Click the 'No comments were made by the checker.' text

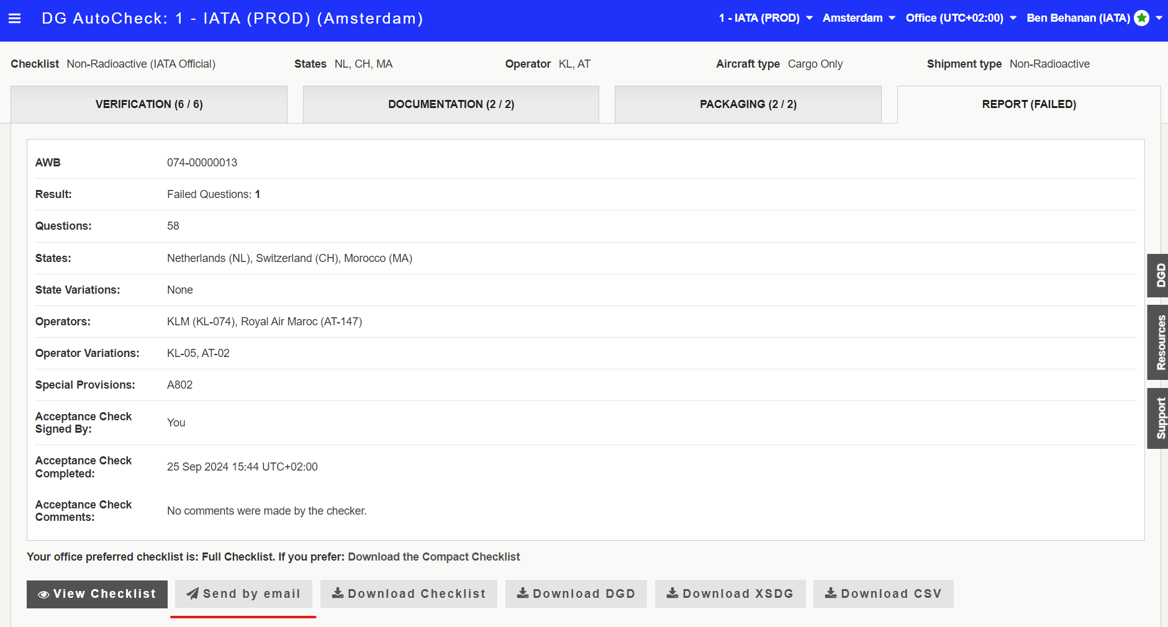[267, 511]
